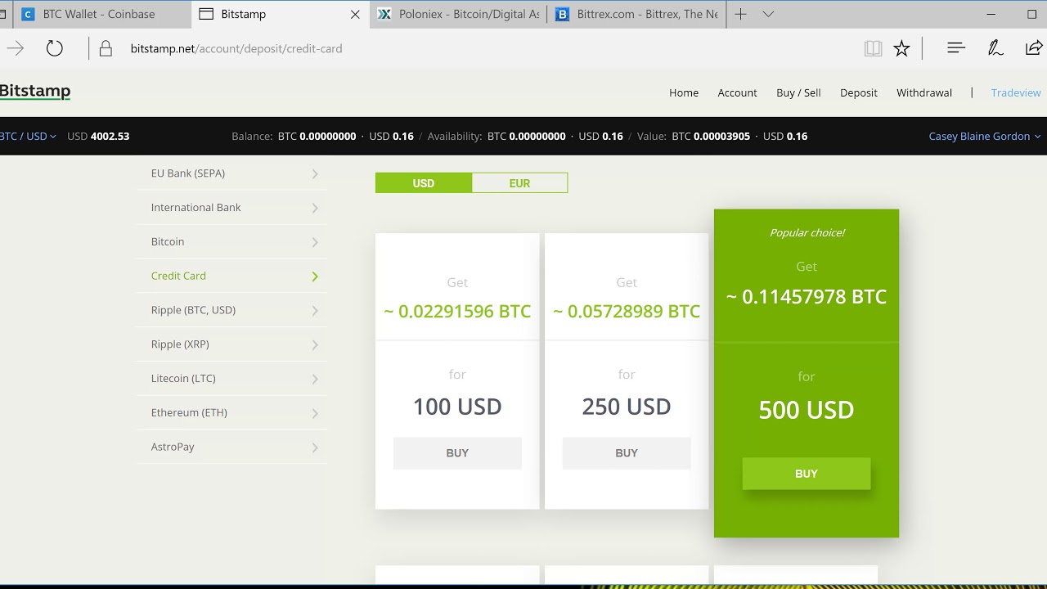1047x589 pixels.
Task: Click the browser refresh icon
Action: (54, 48)
